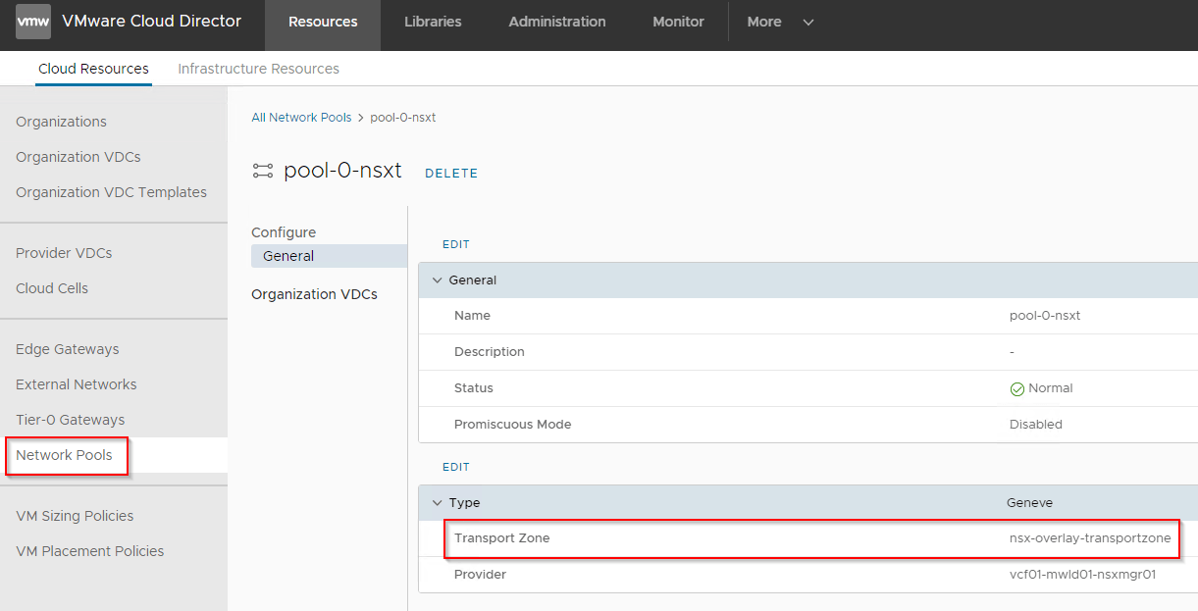
Task: Click the DELETE button for pool-0-nsxt
Action: pyautogui.click(x=451, y=174)
